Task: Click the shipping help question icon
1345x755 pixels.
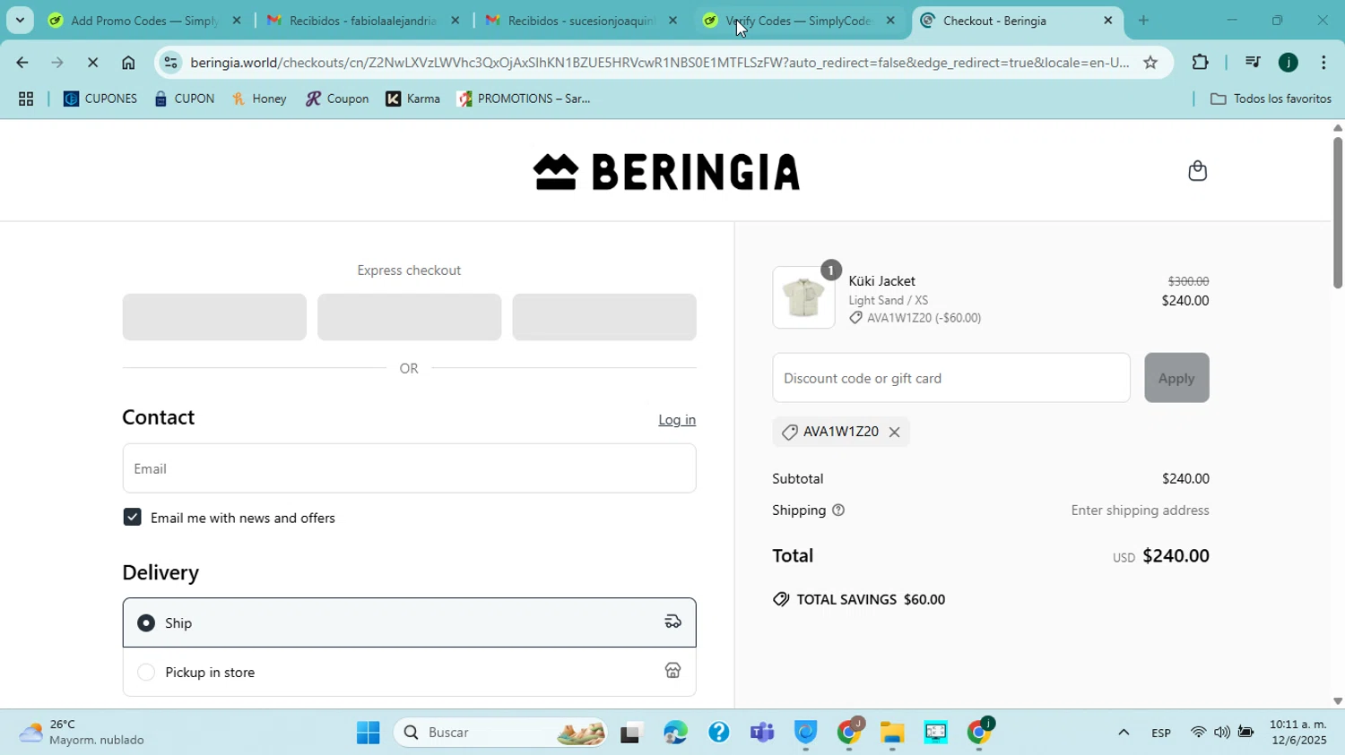Action: tap(838, 510)
